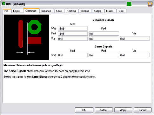Open the Sizes tab
Image resolution: width=154 pixels, height=115 pixels.
click(x=59, y=11)
